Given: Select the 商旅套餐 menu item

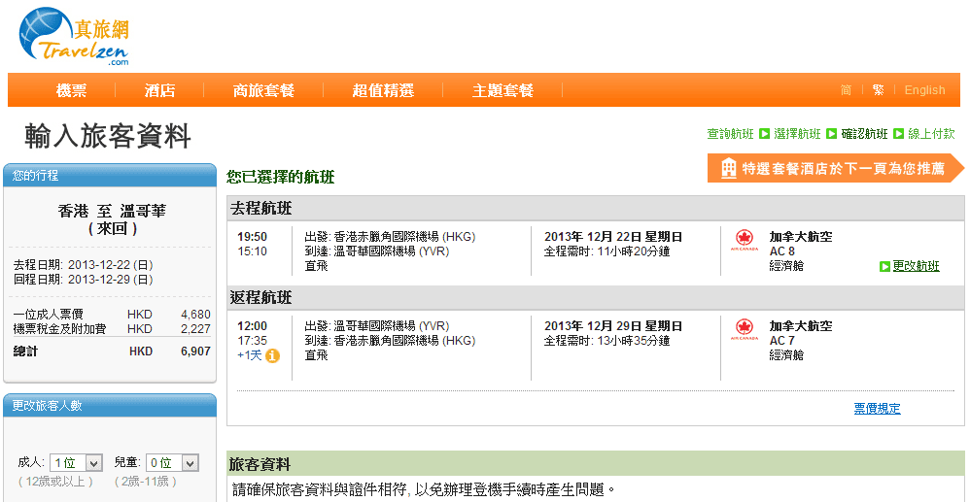Looking at the screenshot, I should tap(263, 90).
